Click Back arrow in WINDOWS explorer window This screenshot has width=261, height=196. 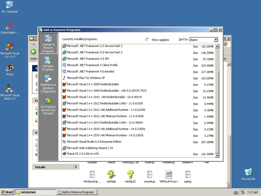(x=33, y=52)
